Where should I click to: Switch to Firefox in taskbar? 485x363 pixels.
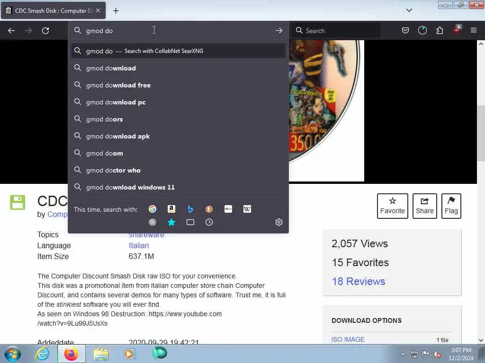pyautogui.click(x=72, y=354)
